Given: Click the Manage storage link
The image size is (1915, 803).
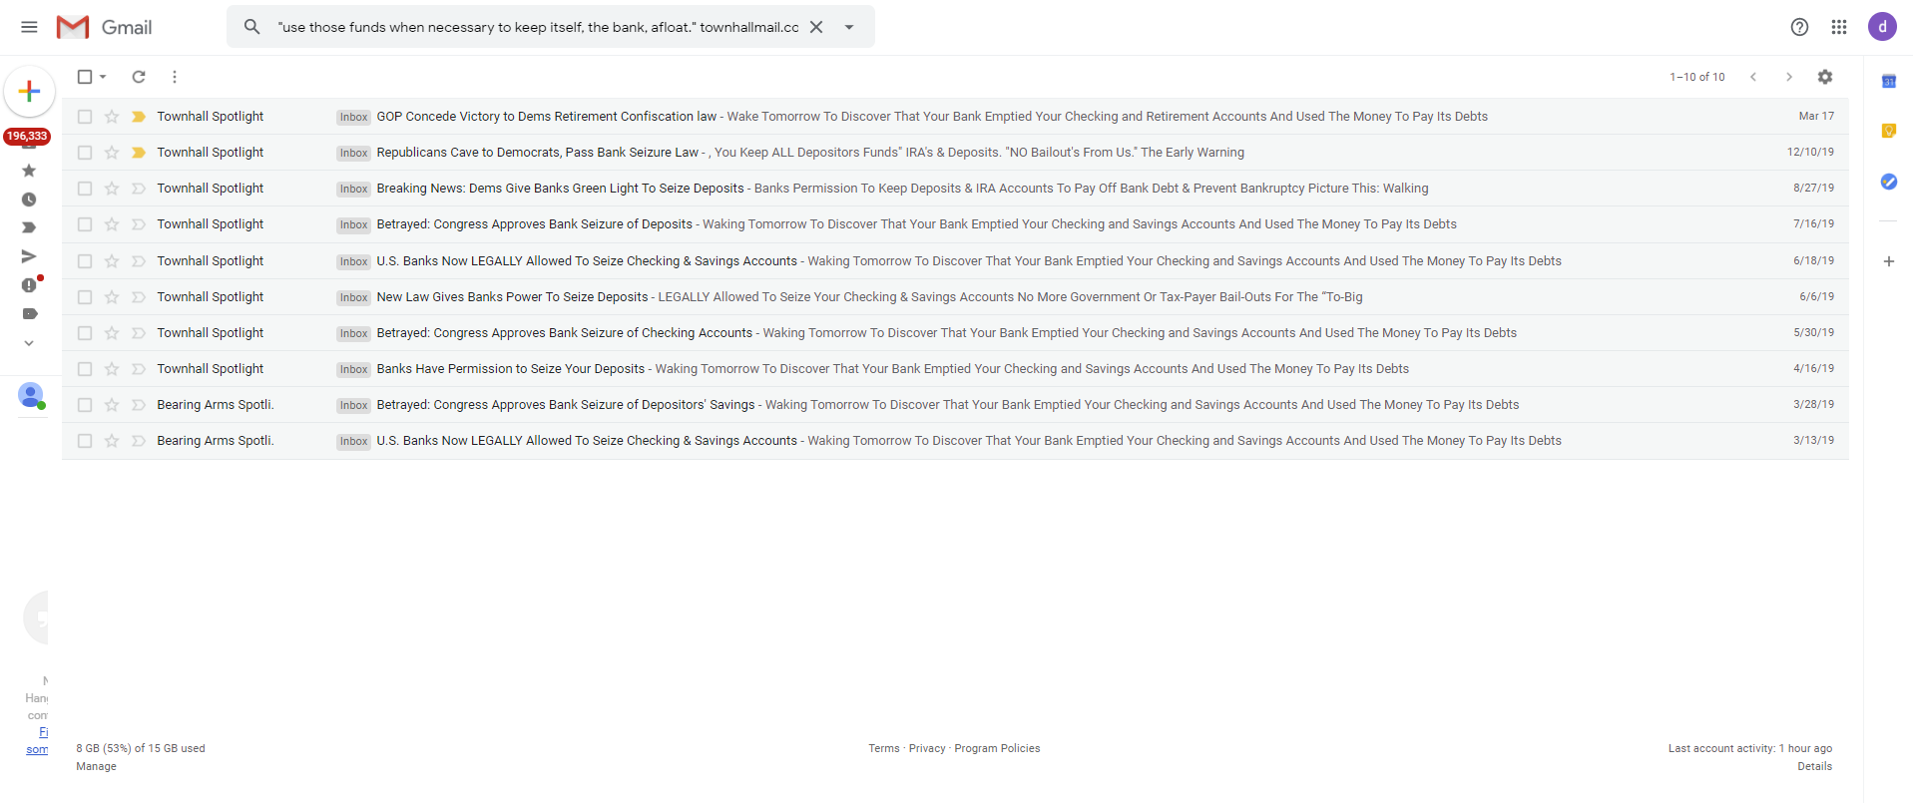Looking at the screenshot, I should (x=96, y=766).
